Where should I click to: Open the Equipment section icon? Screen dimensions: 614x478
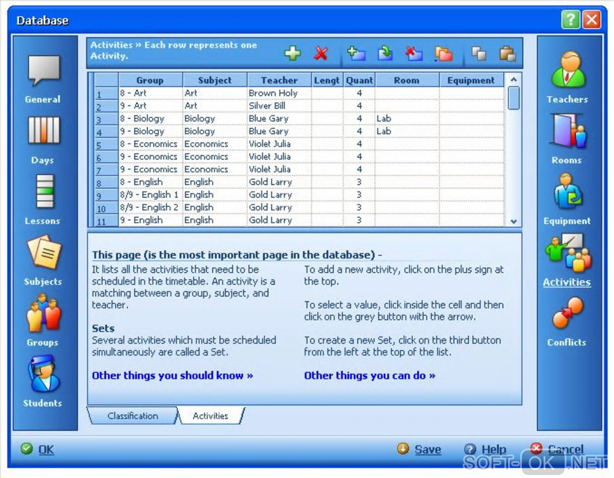(x=568, y=191)
